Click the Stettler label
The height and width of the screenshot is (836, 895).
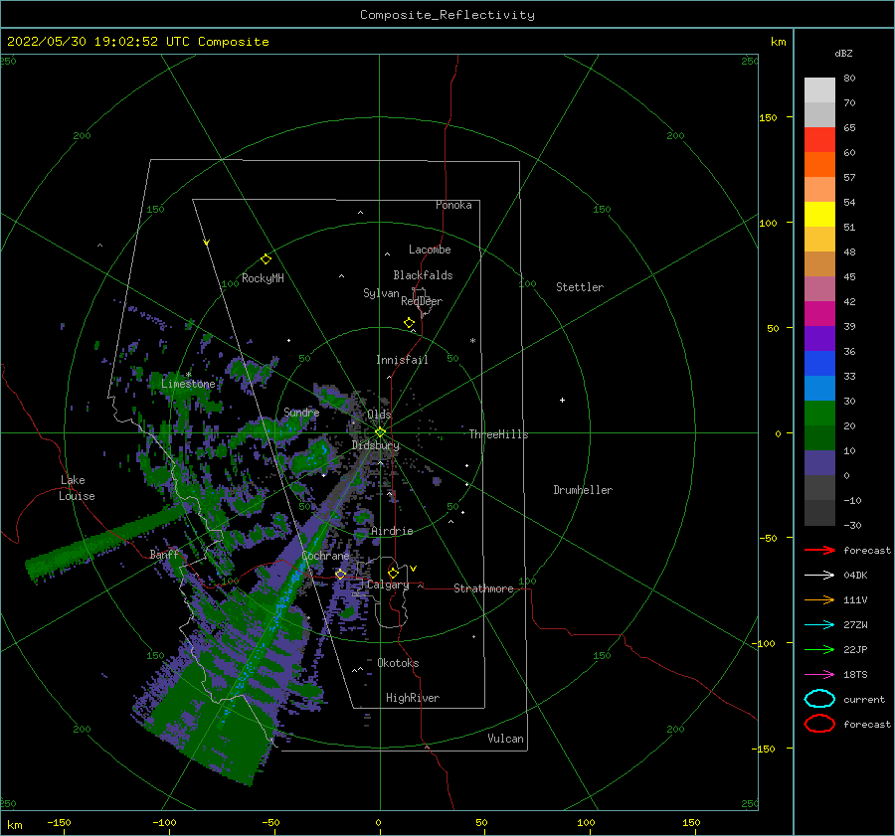pyautogui.click(x=580, y=287)
